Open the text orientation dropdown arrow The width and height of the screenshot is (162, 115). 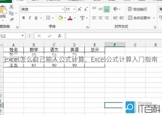[x=119, y=9]
